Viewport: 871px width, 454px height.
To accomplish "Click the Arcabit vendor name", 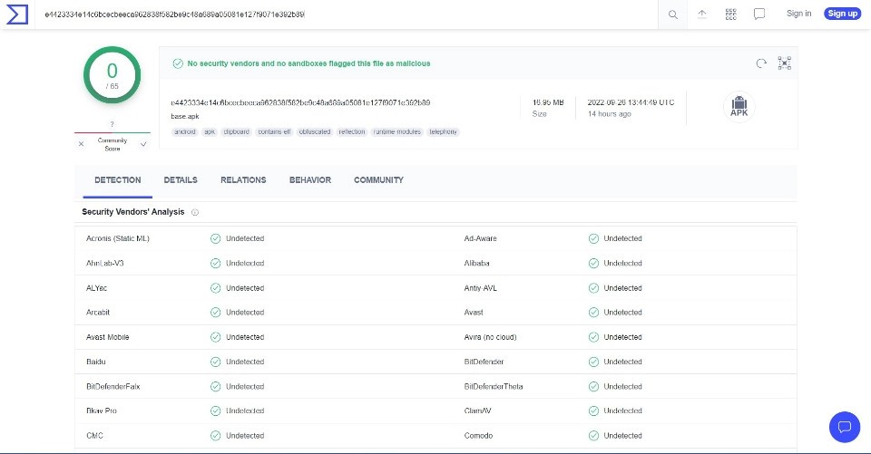I will [x=98, y=313].
